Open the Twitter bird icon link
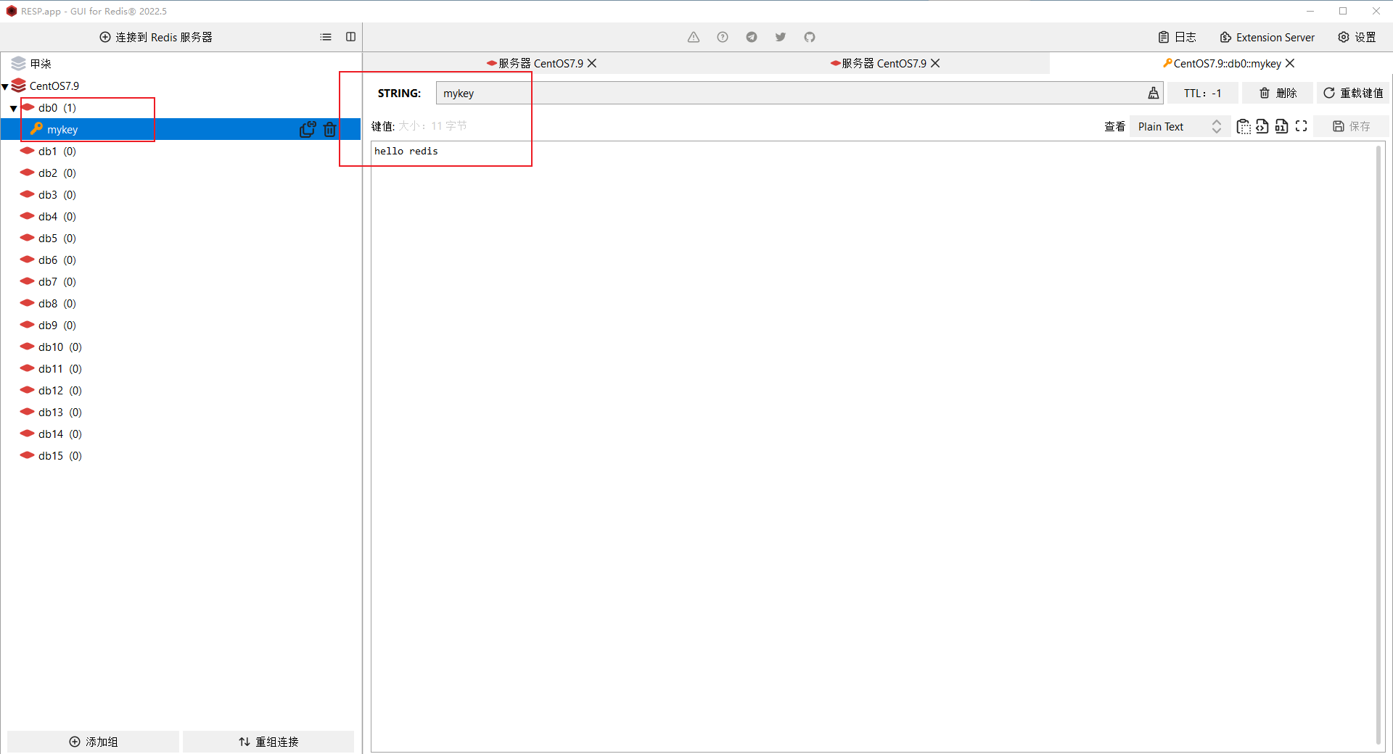 pos(781,37)
